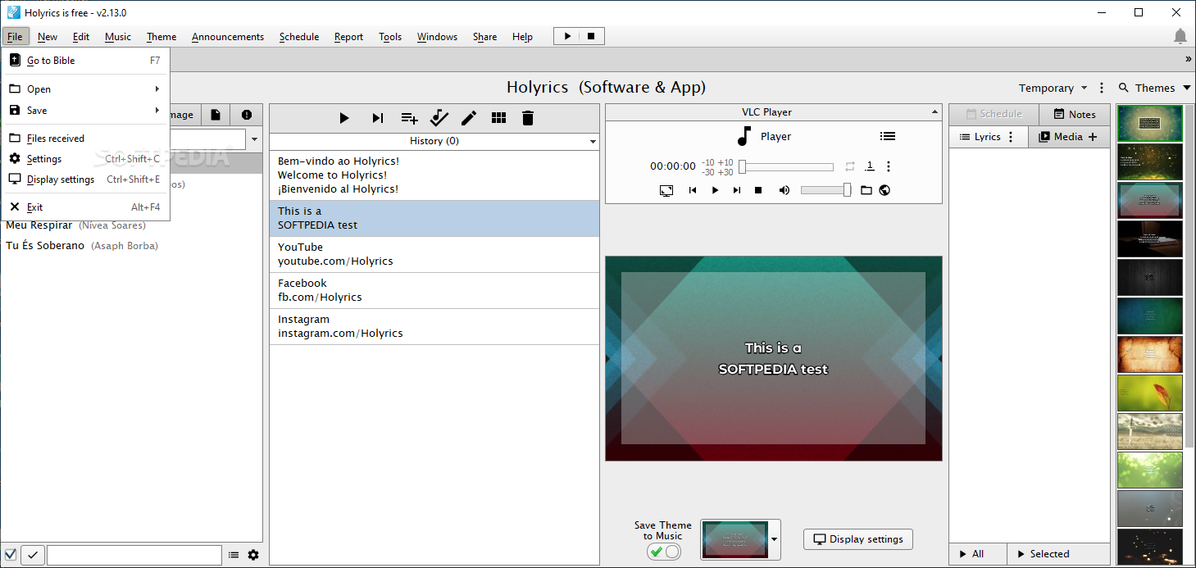The image size is (1196, 568).
Task: Click the grid view icon above History
Action: tap(498, 118)
